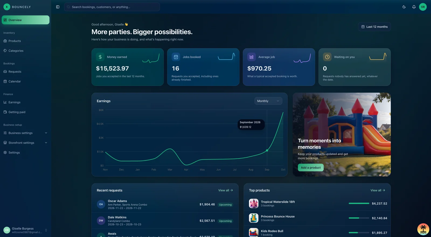Click the Storefront settings shop icon

(x=5, y=143)
